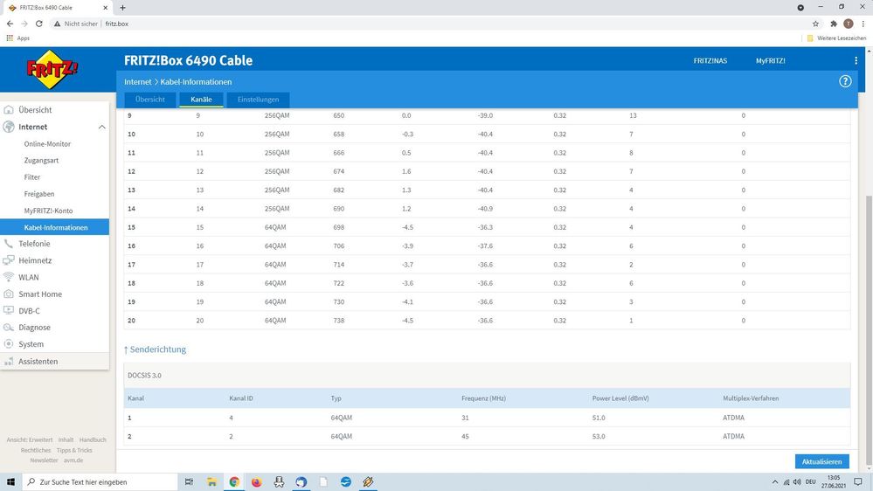Open a new browser tab
Image resolution: width=873 pixels, height=491 pixels.
pyautogui.click(x=122, y=8)
